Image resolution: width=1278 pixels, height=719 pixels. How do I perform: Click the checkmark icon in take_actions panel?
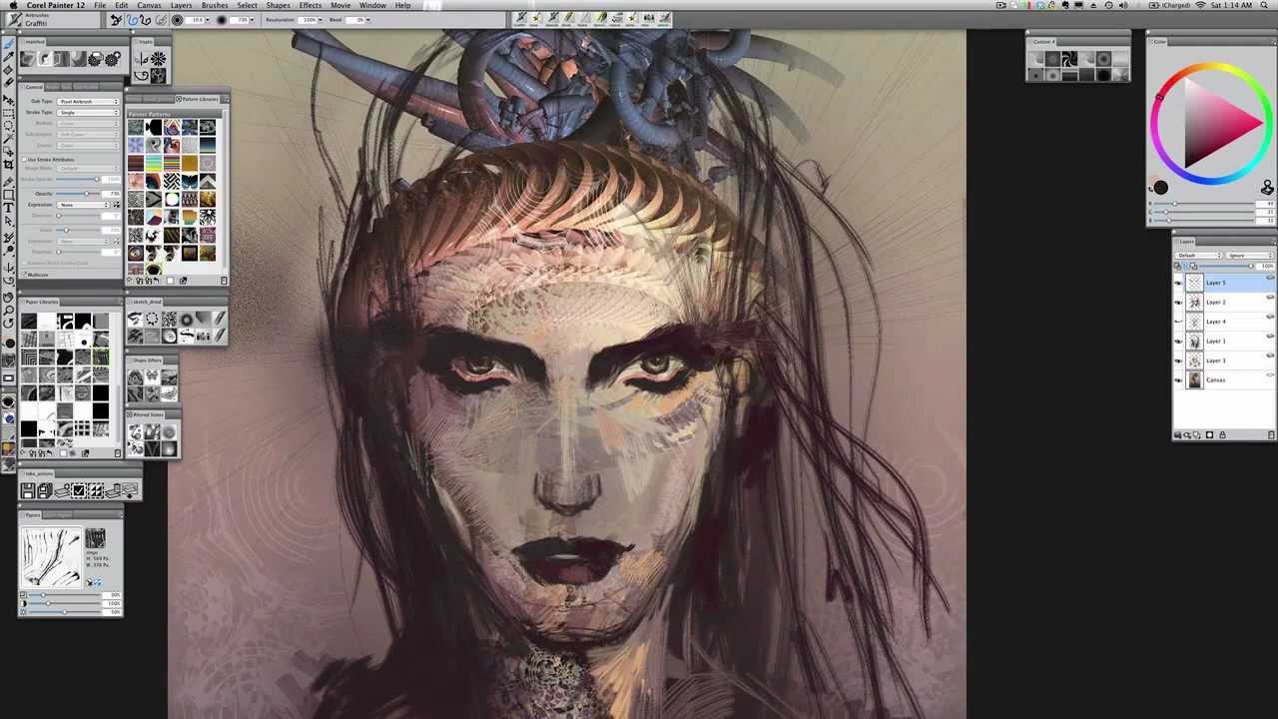pyautogui.click(x=79, y=490)
